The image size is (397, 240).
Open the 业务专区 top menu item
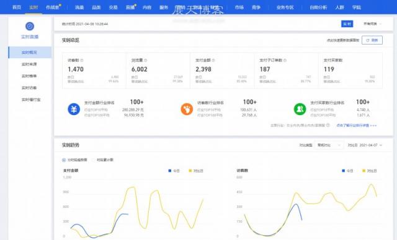click(285, 7)
